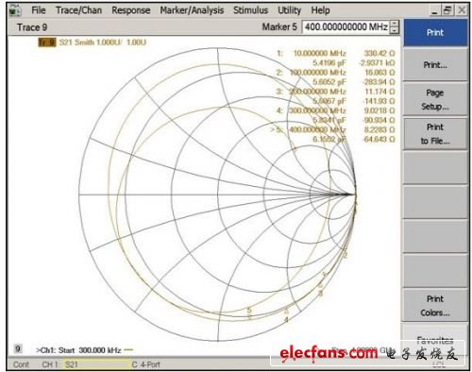
Task: Open the Trace/Chan menu
Action: pos(78,10)
